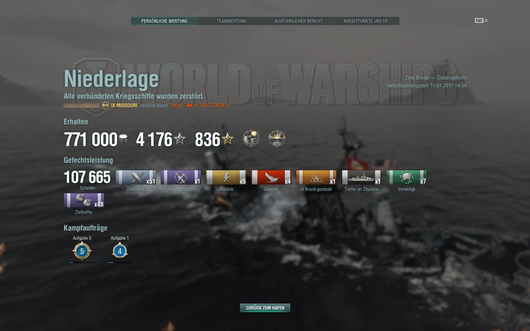Screen dimensions: 530x331
Task: Click Zurück zum Hafen button
Action: (265, 308)
